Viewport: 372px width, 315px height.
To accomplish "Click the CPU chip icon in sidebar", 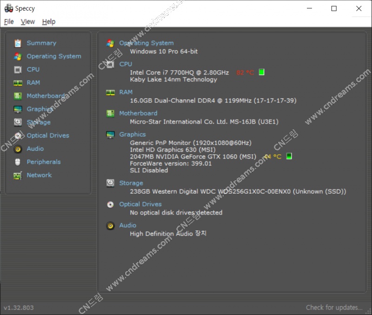I will (18, 70).
